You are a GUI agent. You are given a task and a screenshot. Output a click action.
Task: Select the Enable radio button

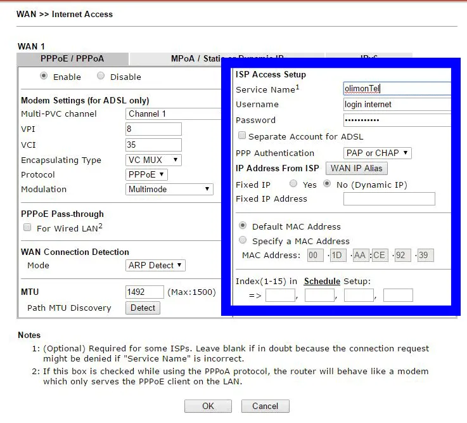coord(44,76)
